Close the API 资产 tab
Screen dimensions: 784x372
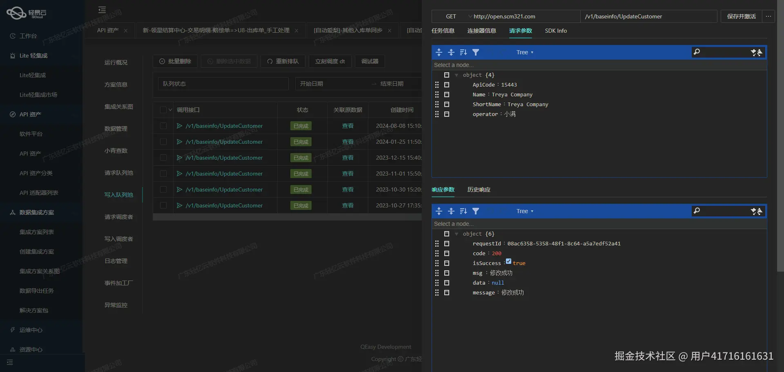126,31
